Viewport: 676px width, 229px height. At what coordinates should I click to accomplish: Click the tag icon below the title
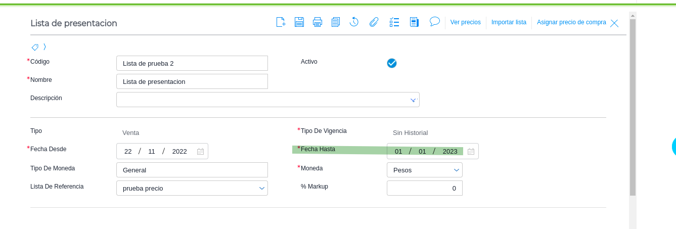(35, 47)
